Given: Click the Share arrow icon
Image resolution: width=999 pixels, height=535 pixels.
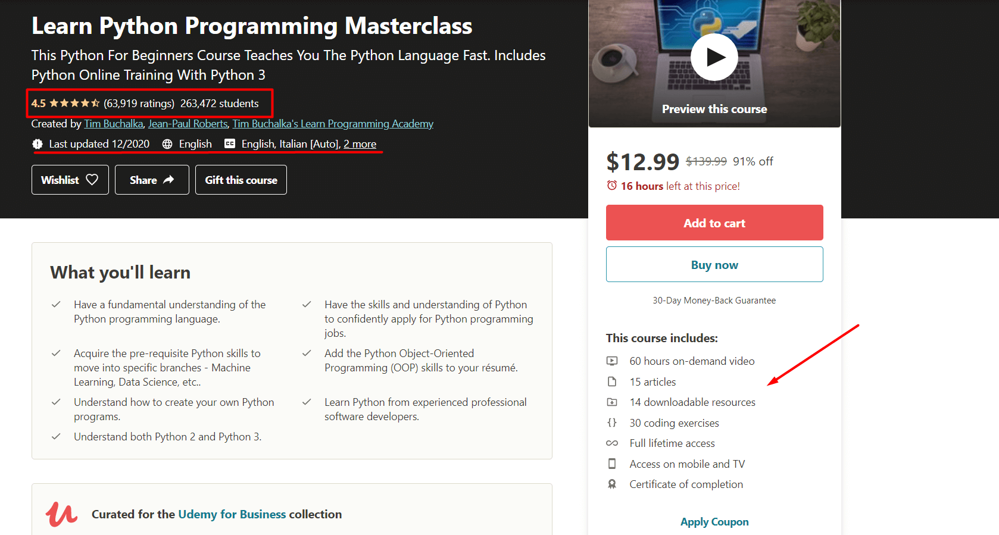Looking at the screenshot, I should (168, 180).
